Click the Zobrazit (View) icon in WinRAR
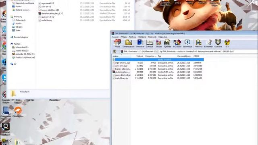The image size is (258, 145). (150, 43)
